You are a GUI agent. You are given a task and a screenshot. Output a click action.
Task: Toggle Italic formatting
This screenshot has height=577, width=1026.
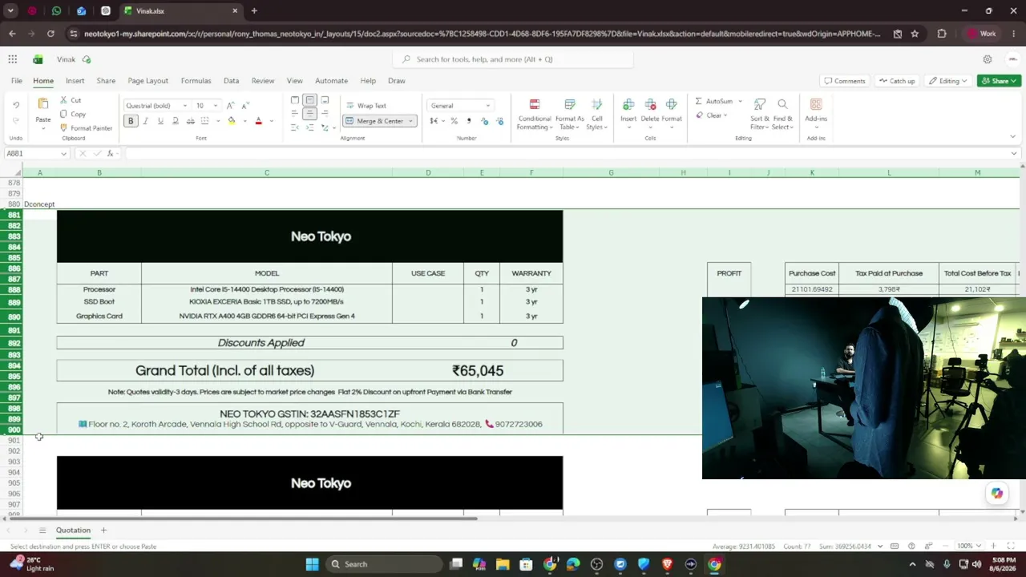[145, 121]
